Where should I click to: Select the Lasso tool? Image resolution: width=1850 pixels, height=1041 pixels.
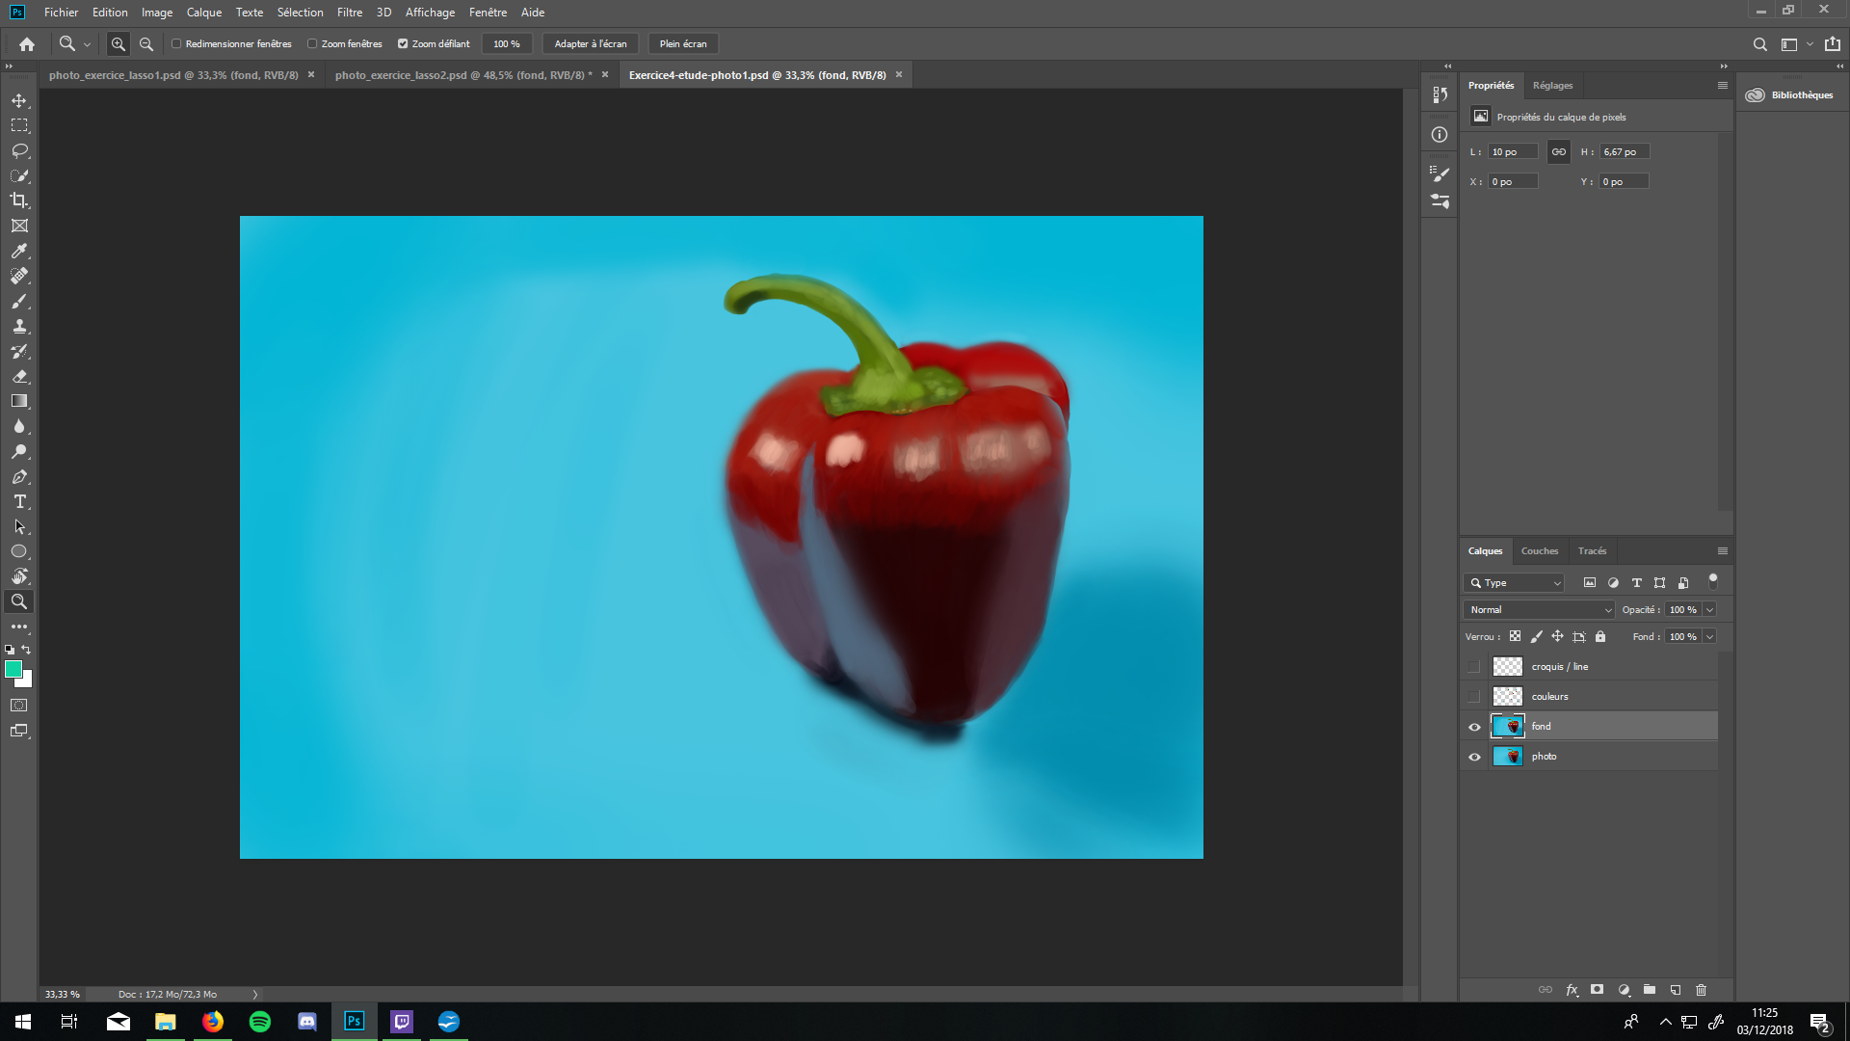point(19,150)
